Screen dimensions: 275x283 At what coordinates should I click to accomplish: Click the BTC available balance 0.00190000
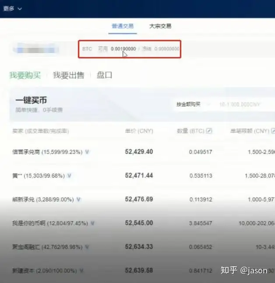tap(123, 49)
